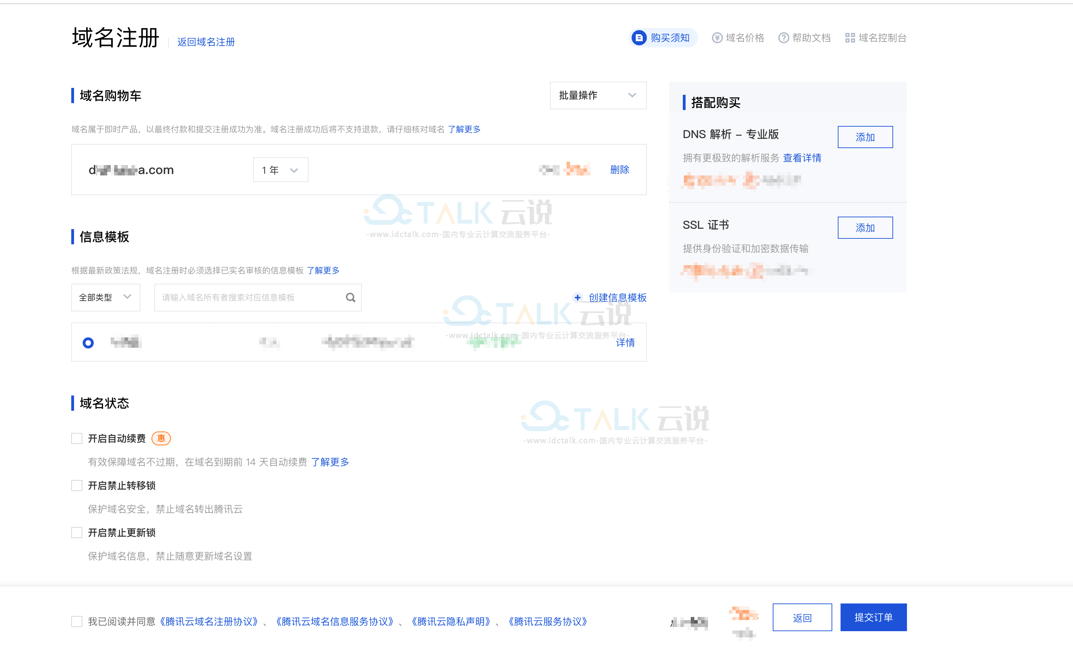This screenshot has height=654, width=1073.
Task: Click the 搭配购买 panel heading
Action: (x=715, y=102)
